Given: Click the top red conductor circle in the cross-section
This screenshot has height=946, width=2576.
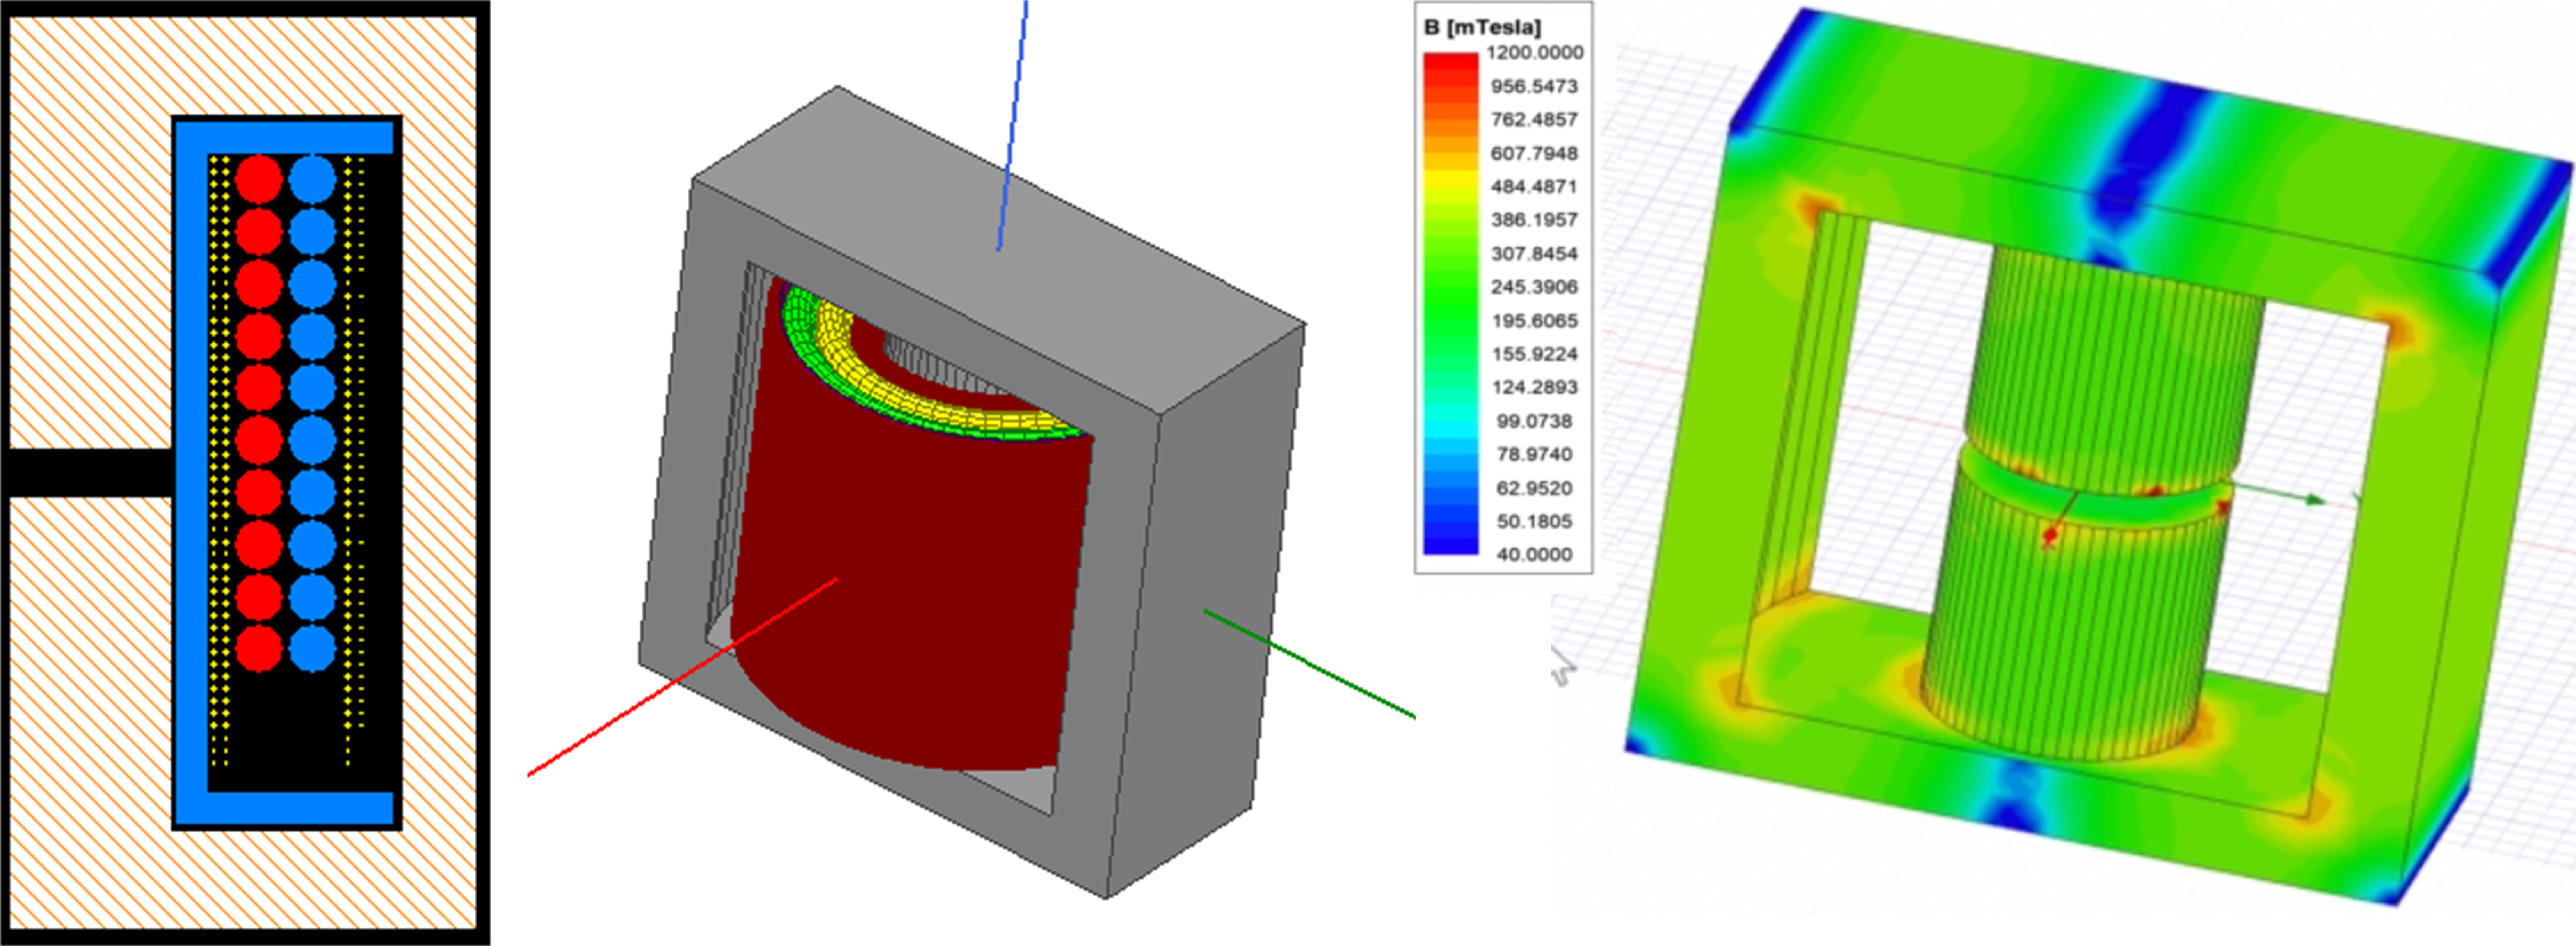Looking at the screenshot, I should coord(259,179).
